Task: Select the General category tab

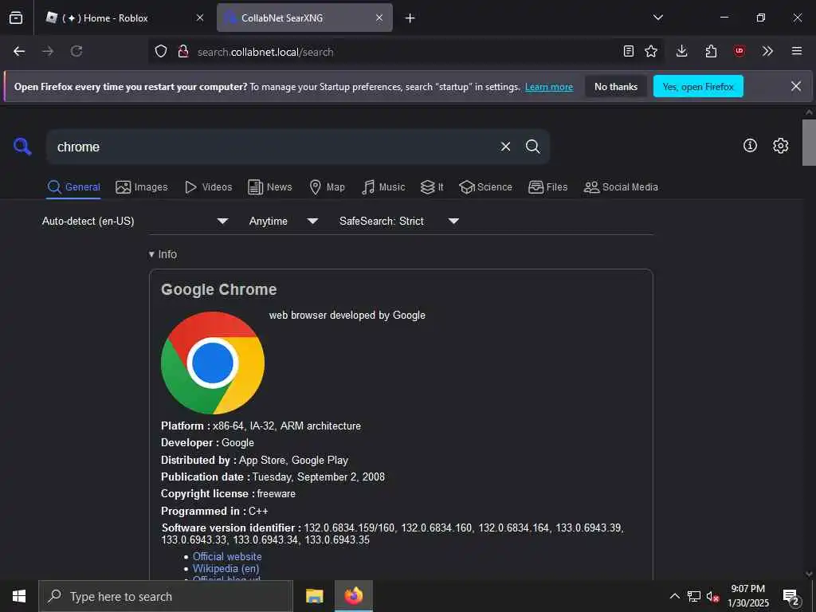Action: tap(73, 187)
